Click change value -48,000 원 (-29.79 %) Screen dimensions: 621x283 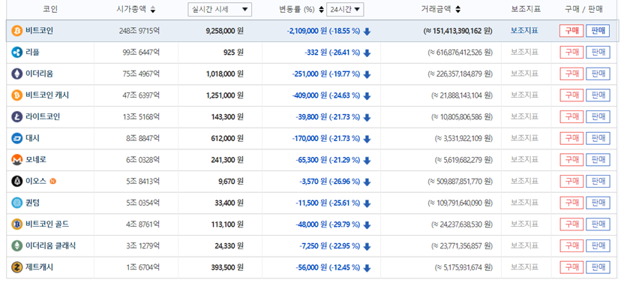pyautogui.click(x=328, y=224)
